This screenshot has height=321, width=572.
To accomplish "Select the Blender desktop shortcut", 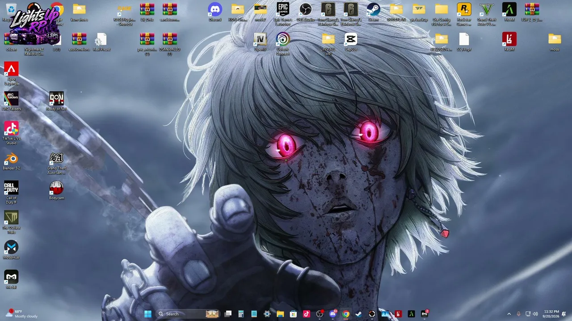I will click(11, 160).
